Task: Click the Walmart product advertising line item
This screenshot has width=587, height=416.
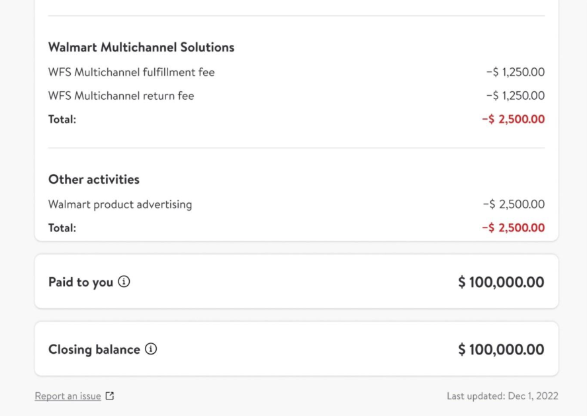Action: [x=120, y=204]
